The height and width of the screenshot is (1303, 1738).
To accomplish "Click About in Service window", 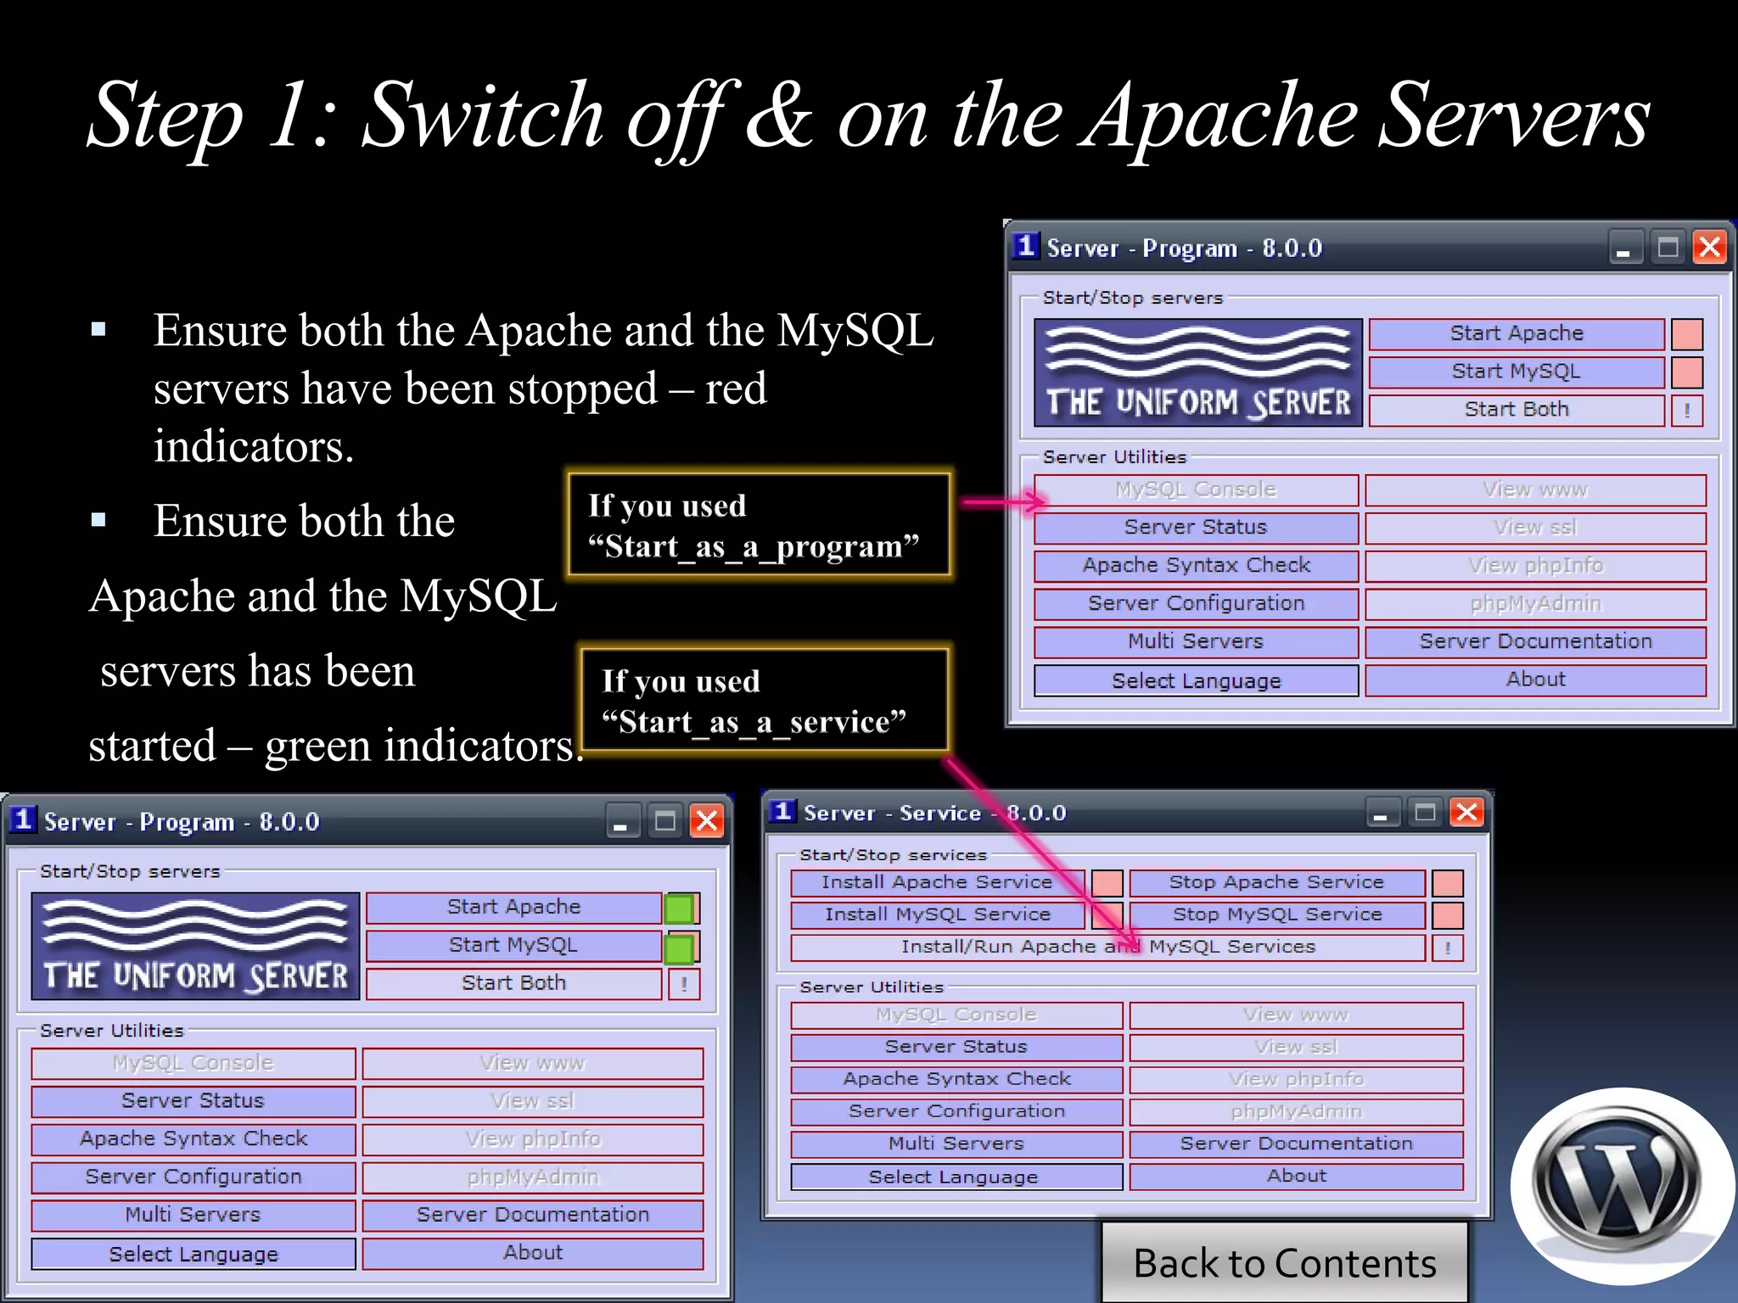I will coord(1296,1177).
